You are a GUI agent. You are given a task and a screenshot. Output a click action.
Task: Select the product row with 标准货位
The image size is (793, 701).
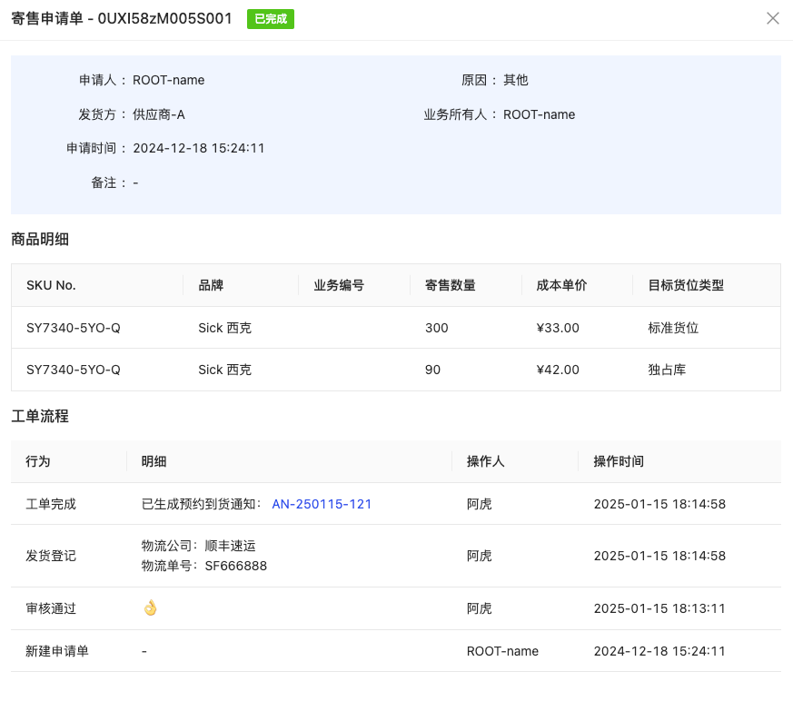[396, 328]
